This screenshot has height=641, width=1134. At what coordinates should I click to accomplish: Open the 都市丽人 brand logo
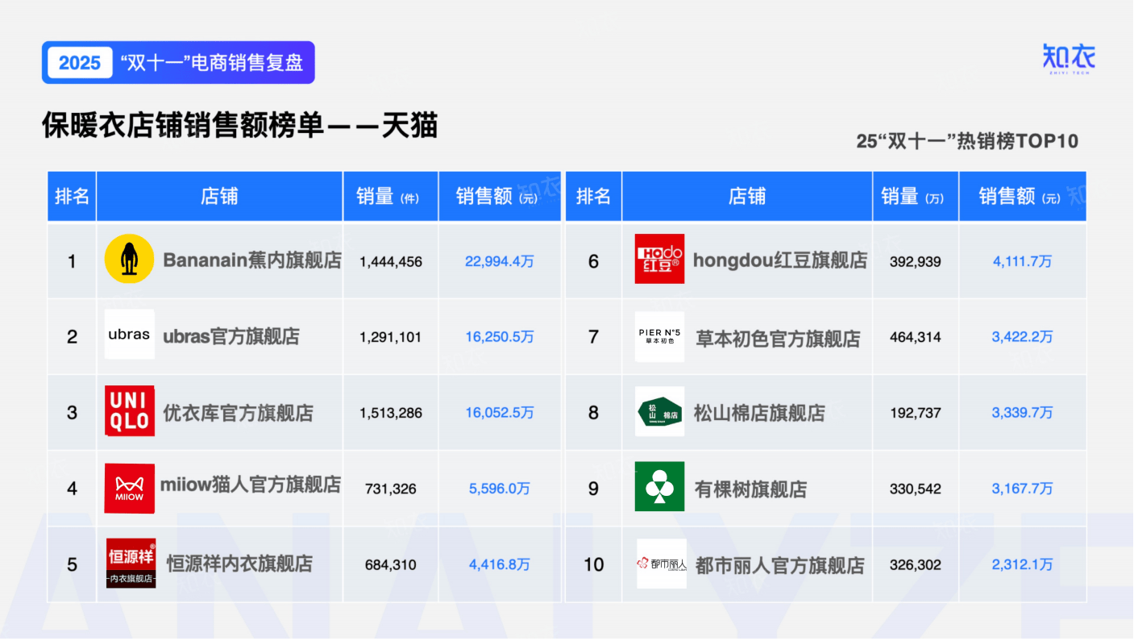pyautogui.click(x=661, y=564)
